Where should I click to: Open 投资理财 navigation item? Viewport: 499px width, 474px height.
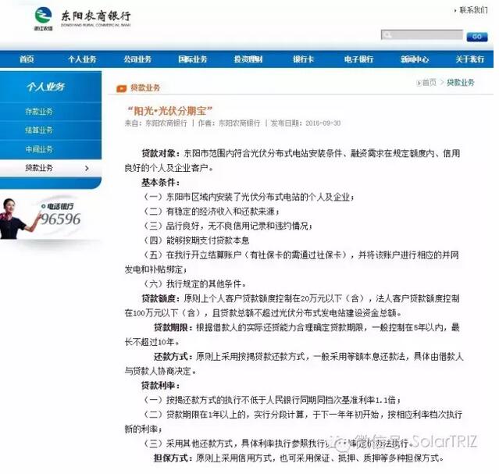pos(248,60)
